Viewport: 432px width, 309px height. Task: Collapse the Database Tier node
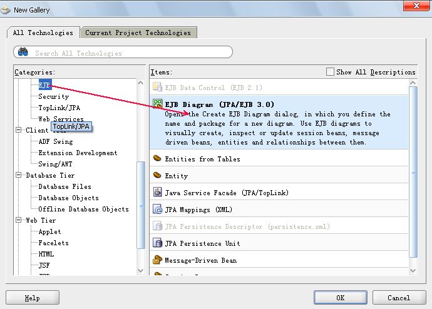18,175
